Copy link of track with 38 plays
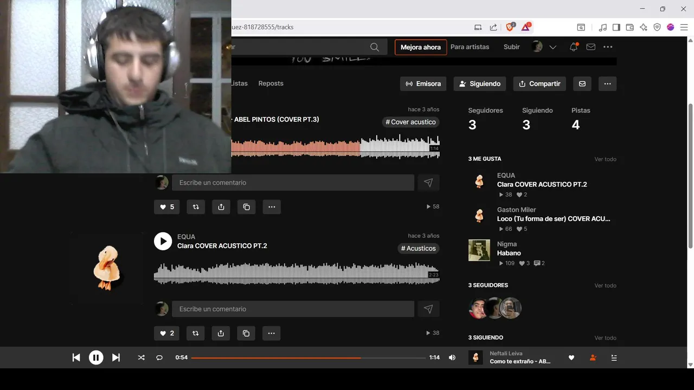This screenshot has width=694, height=390. (246, 333)
